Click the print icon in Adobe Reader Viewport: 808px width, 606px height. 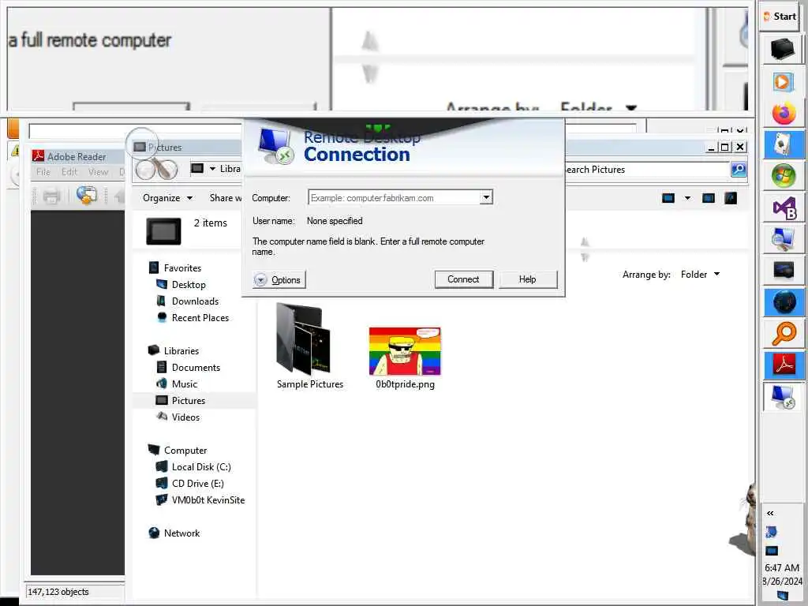pos(51,196)
